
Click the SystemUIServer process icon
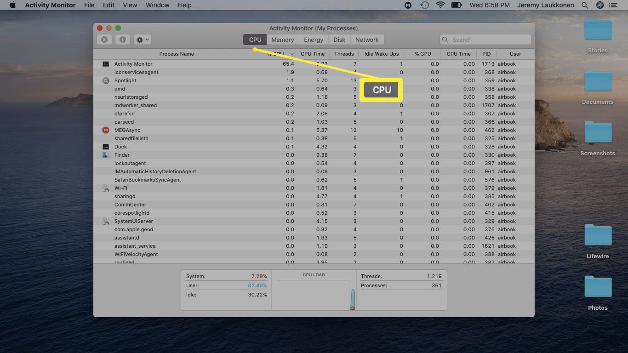coord(106,221)
